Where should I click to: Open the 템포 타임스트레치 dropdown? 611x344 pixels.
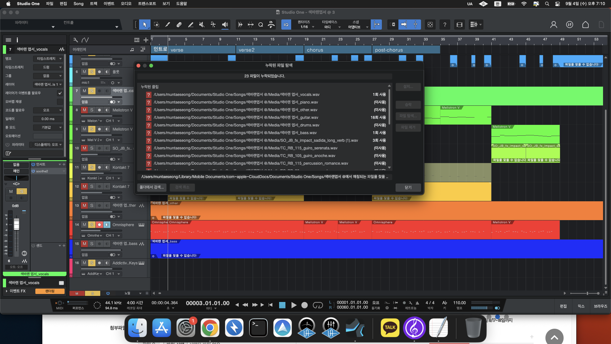tap(48, 59)
